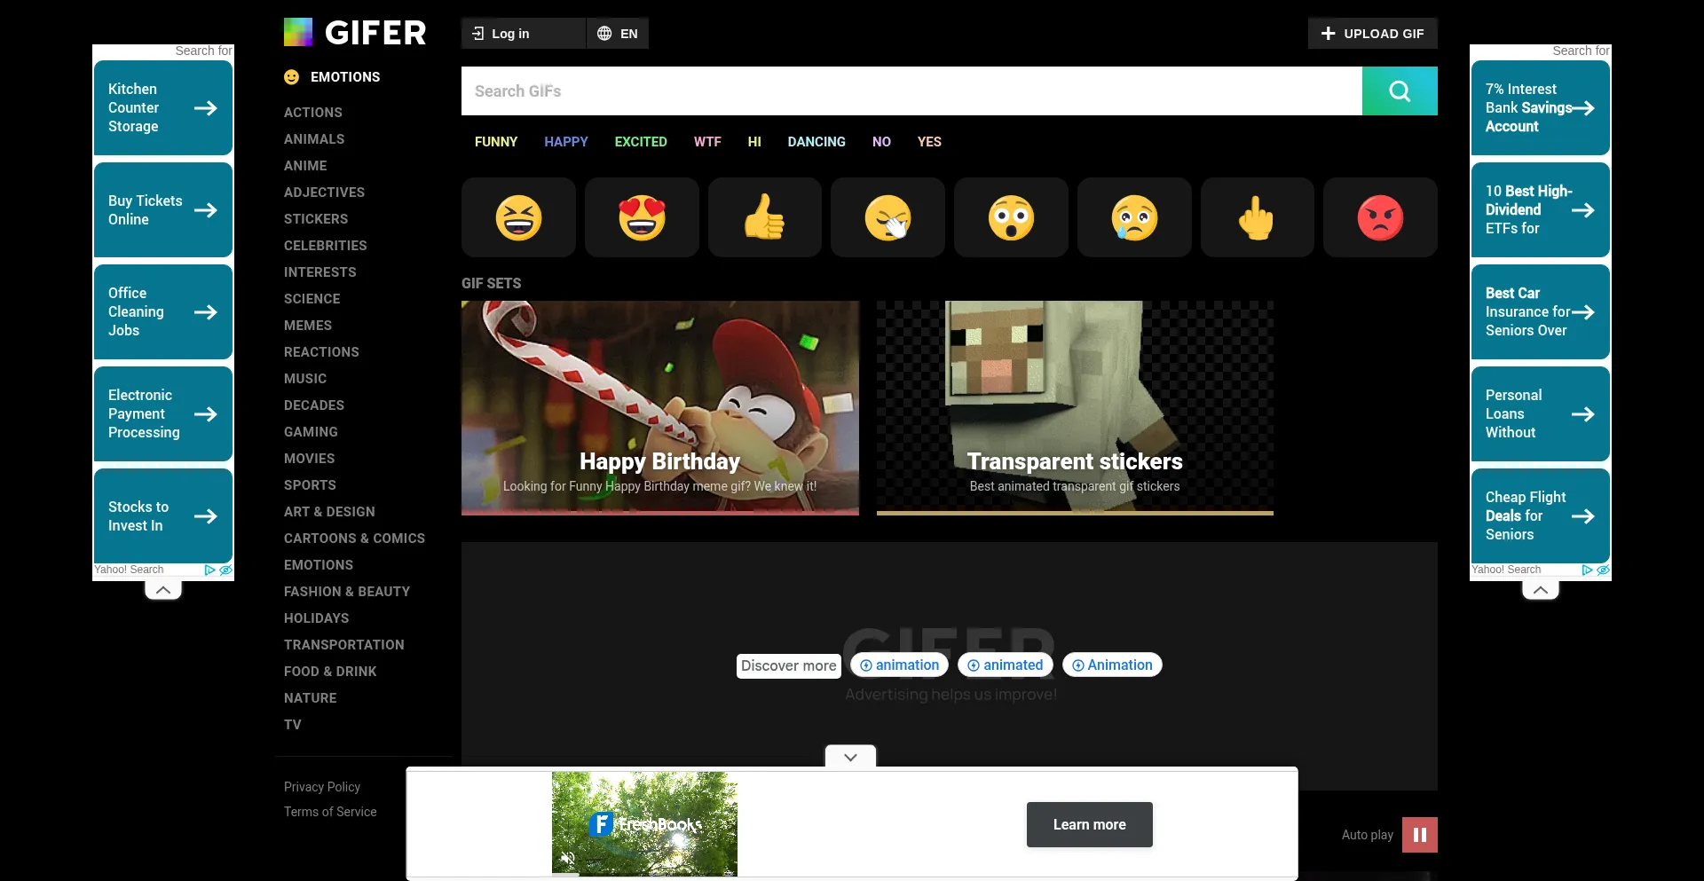Click the search magnifier icon
Image resolution: width=1704 pixels, height=881 pixels.
tap(1399, 90)
